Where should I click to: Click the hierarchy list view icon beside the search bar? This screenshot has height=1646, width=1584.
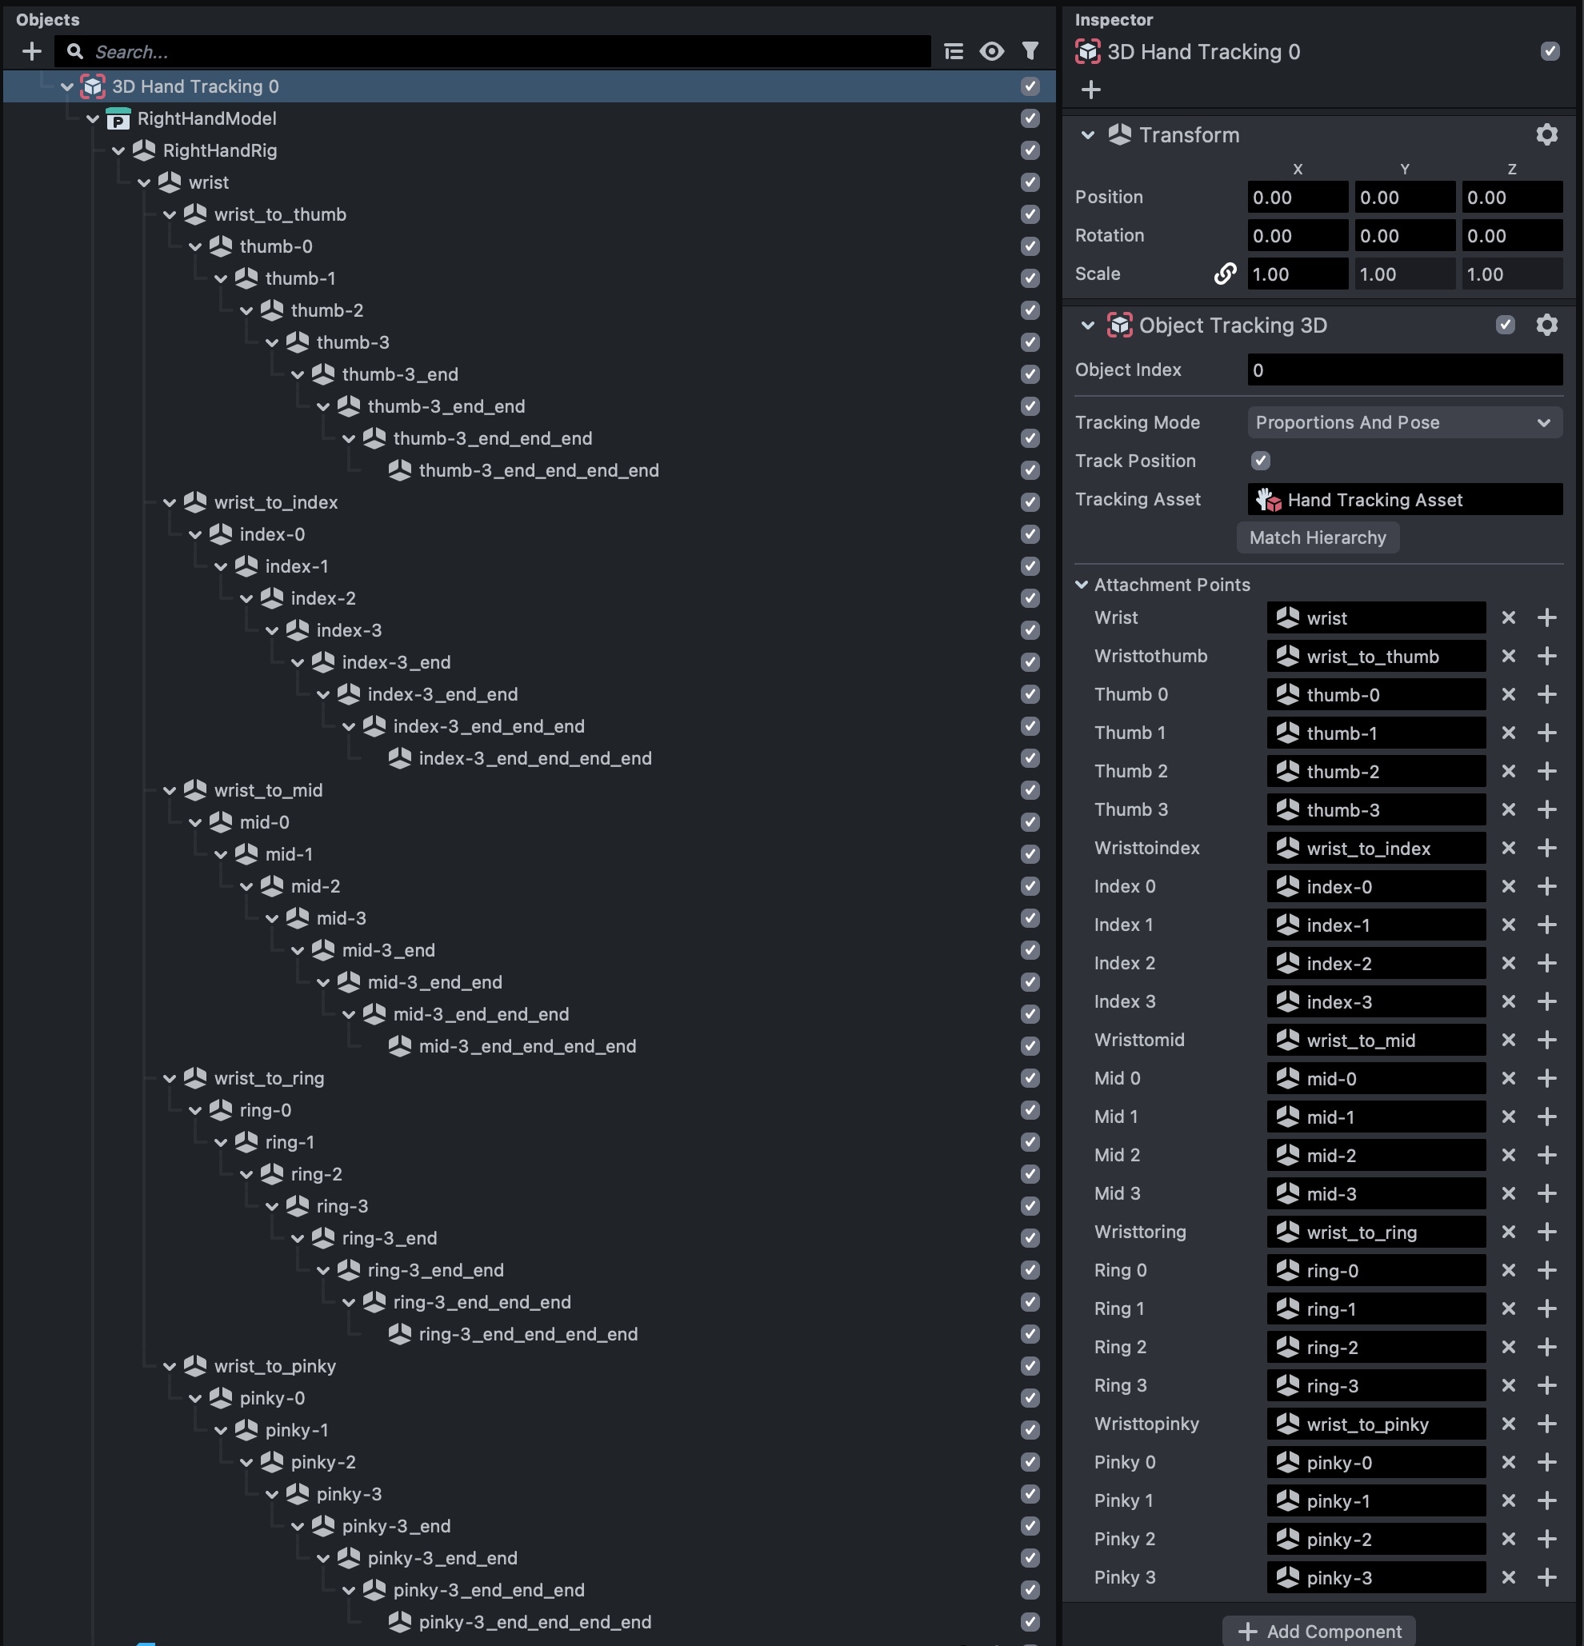(954, 52)
